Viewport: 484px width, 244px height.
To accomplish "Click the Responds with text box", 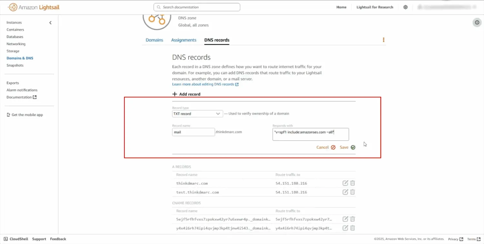I will coord(311,134).
